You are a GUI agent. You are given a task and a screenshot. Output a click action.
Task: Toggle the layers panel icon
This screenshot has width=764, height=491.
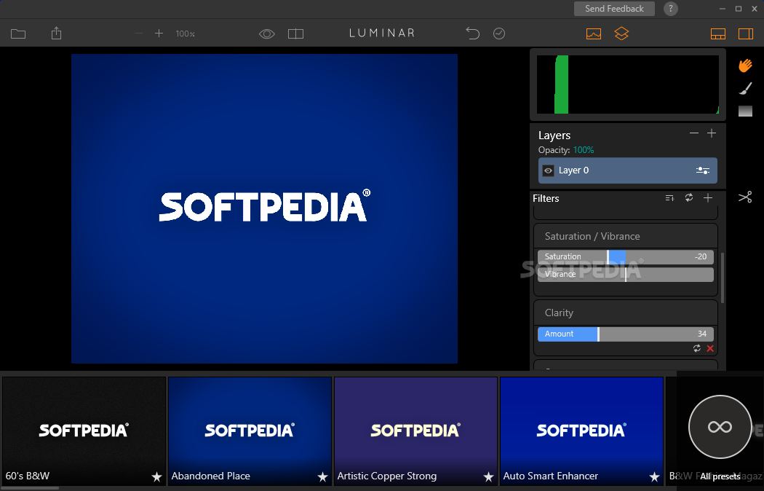click(621, 34)
